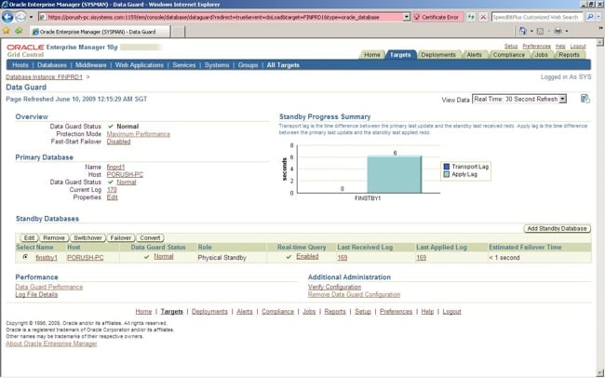
Task: Select the finstby1 radio button
Action: click(x=25, y=257)
